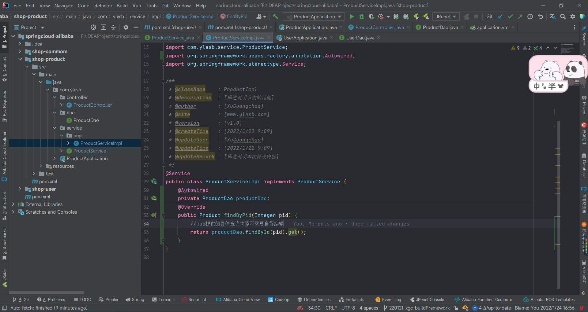Viewport: 588px width, 312px height.
Task: Toggle the read-only lock in status bar
Action: [456, 308]
